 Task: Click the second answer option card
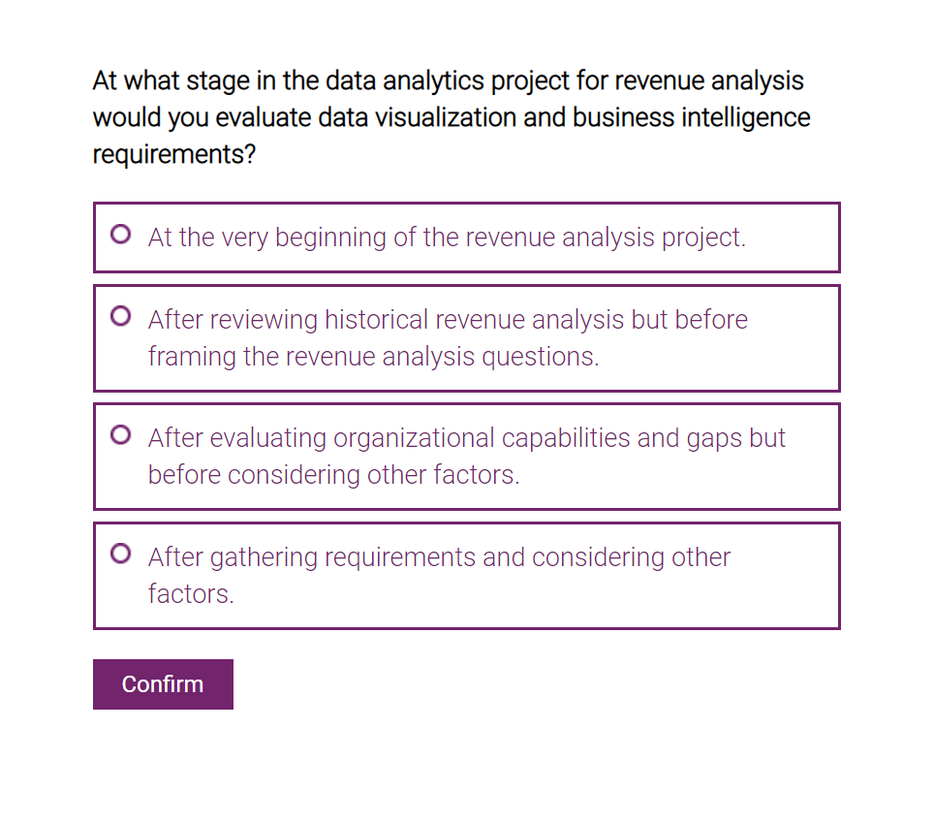[x=465, y=337]
